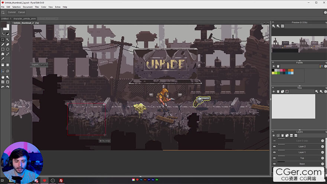Screen dimensions: 327x184
Task: Click the Preview panel thumbnail
Action: [x=299, y=45]
